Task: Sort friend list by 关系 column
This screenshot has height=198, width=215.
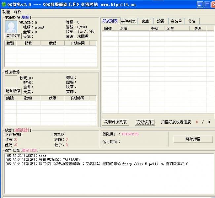Action: point(198,28)
